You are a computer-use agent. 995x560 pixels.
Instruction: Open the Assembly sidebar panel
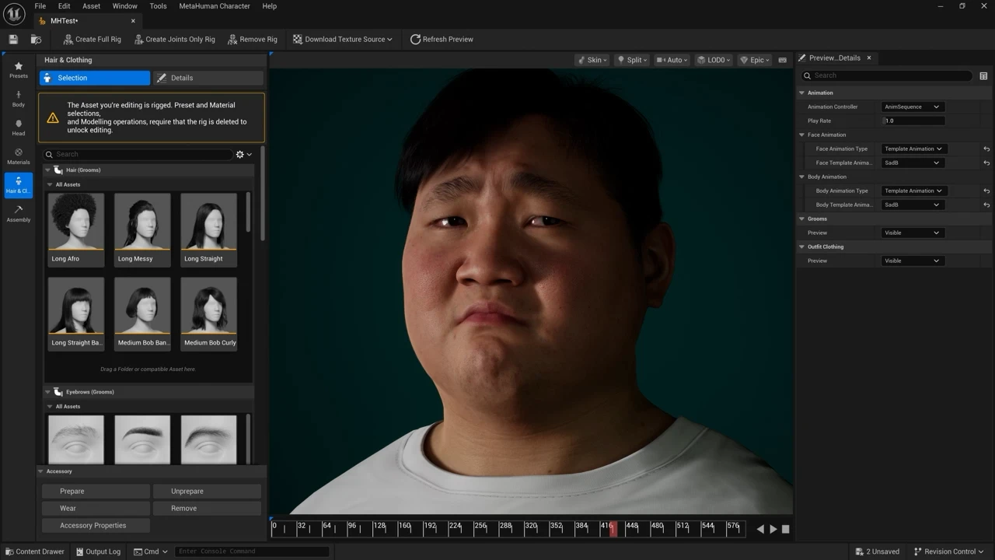18,213
